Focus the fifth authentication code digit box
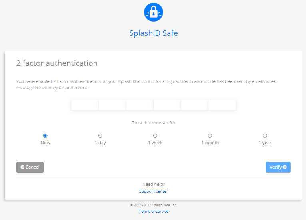The image size is (306, 220). [194, 105]
